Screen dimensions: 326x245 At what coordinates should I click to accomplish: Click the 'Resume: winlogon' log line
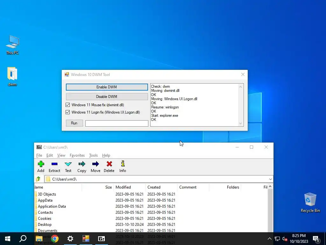pos(165,107)
